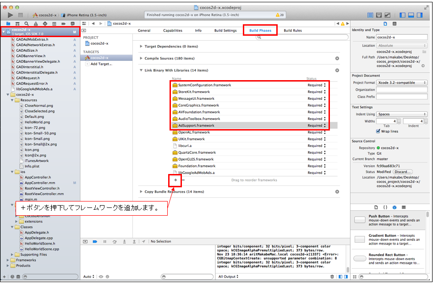Show the Project navigator folder icon
Viewport: 433px width, 283px height.
click(8, 24)
